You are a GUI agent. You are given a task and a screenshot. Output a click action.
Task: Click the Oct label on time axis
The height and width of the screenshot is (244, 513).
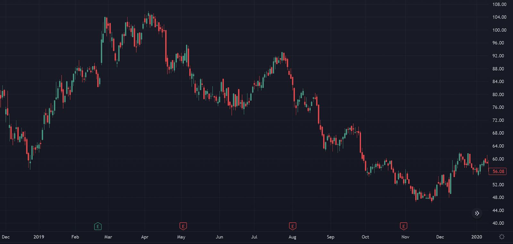(365, 237)
